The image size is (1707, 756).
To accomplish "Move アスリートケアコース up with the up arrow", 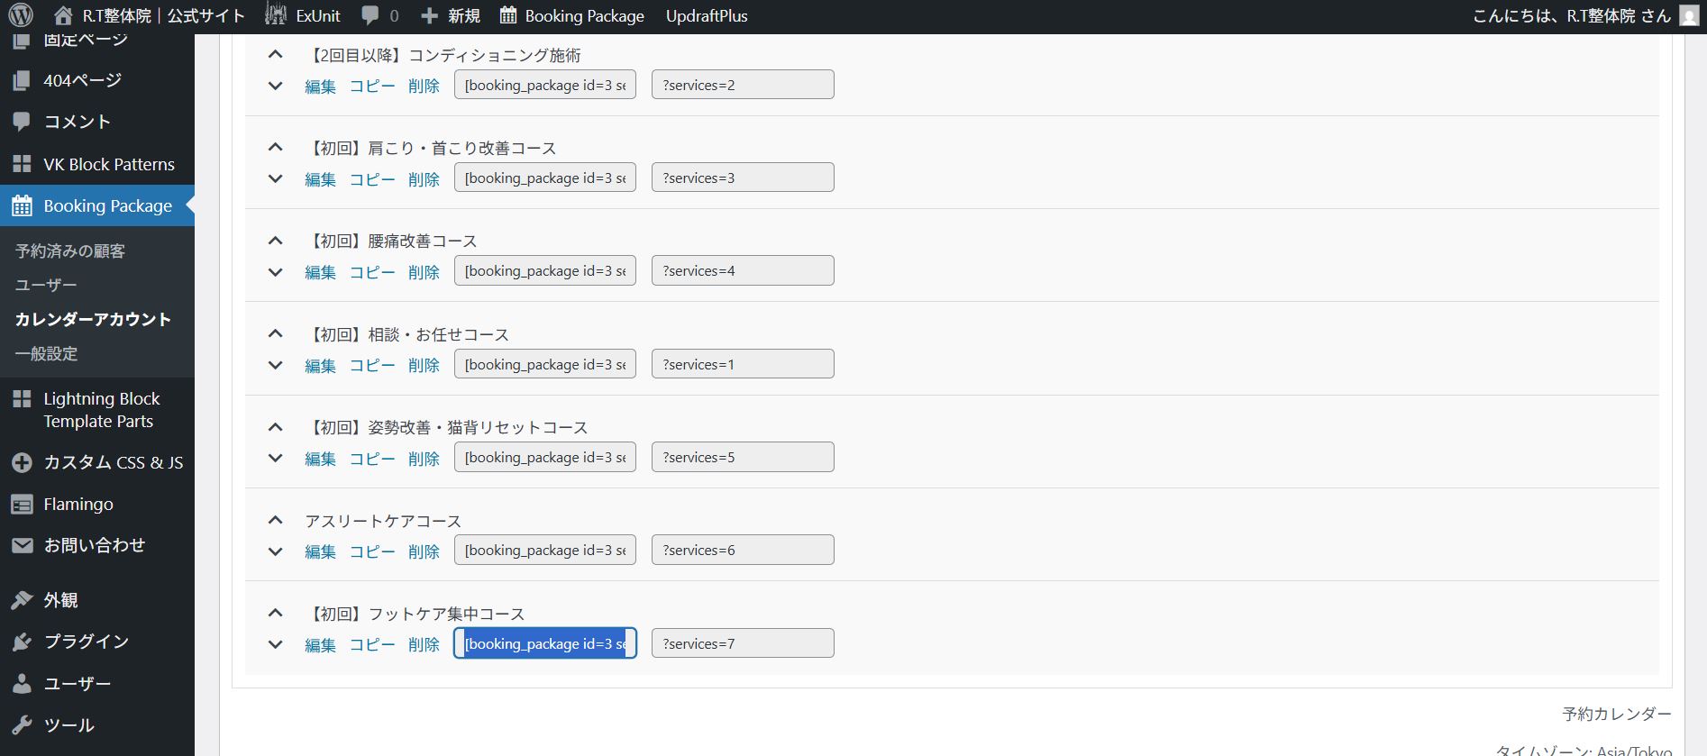I will [276, 520].
